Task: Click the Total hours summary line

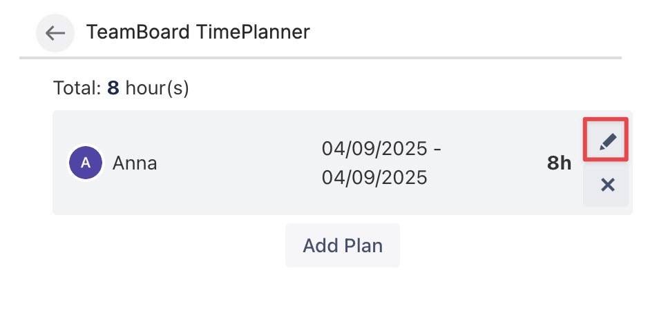Action: pyautogui.click(x=121, y=88)
